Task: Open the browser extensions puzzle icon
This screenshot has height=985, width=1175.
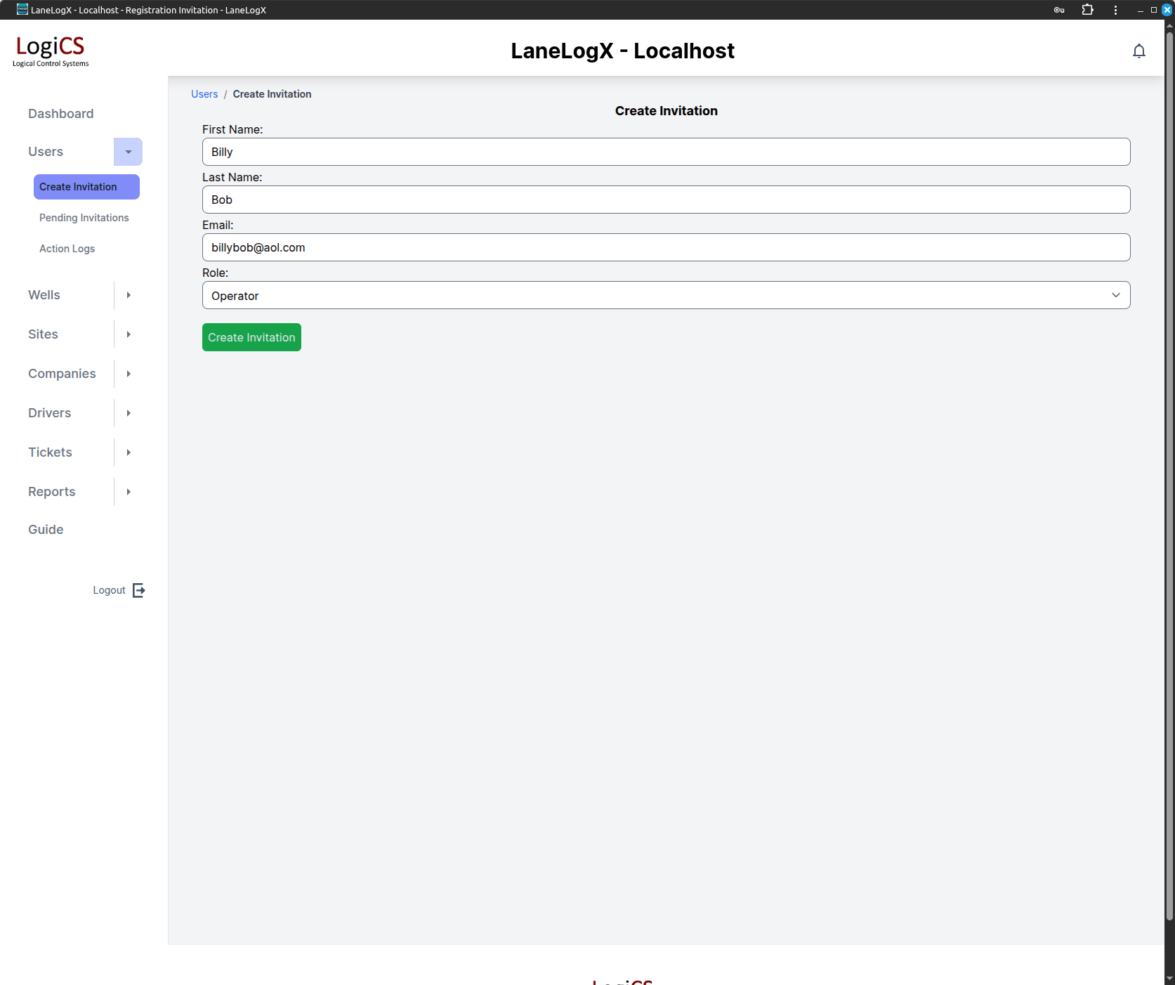Action: pyautogui.click(x=1087, y=10)
